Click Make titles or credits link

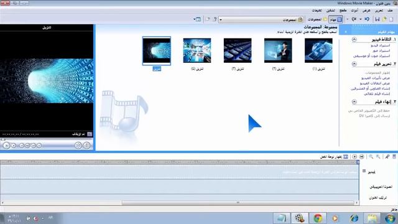pyautogui.click(x=371, y=88)
